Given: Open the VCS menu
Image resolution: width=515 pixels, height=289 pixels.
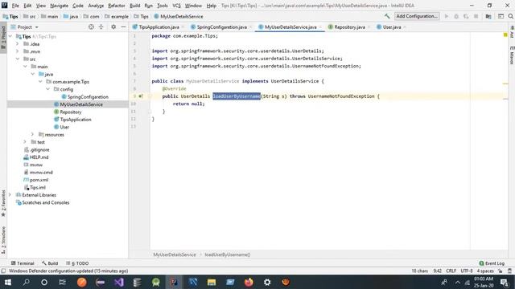Looking at the screenshot, I should [x=176, y=6].
